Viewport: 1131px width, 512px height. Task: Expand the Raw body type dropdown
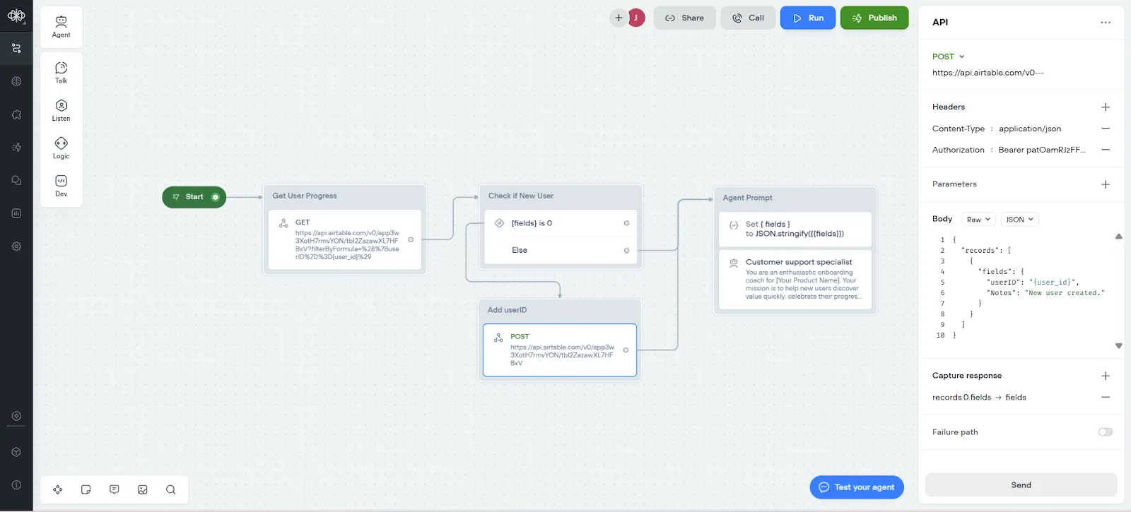pyautogui.click(x=978, y=220)
